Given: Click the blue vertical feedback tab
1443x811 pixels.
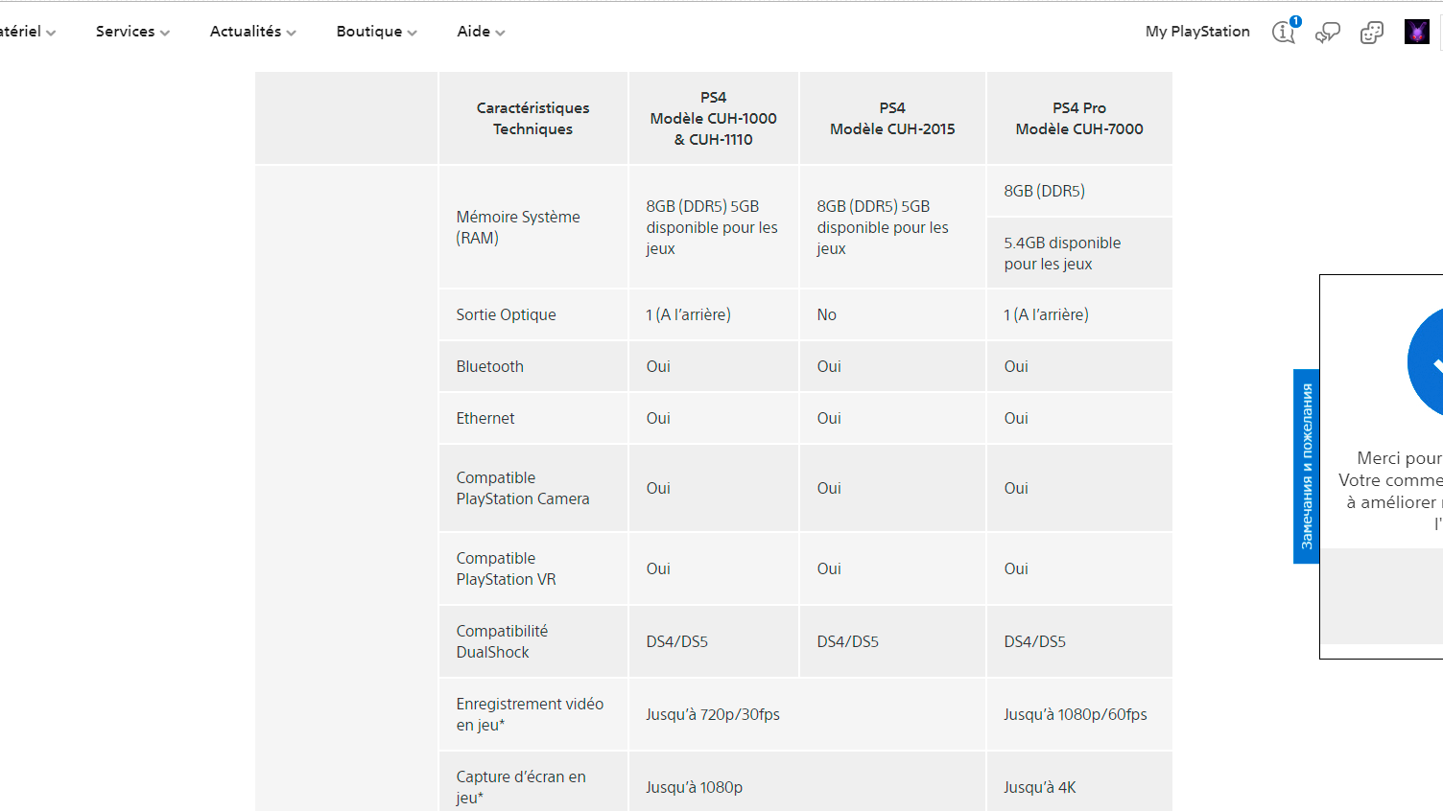Looking at the screenshot, I should (x=1306, y=466).
